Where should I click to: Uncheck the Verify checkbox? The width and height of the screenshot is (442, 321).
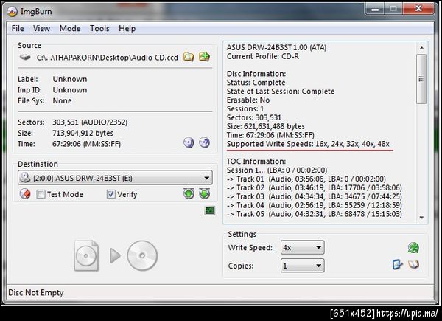(x=110, y=194)
